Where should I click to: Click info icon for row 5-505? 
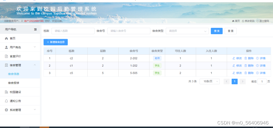(257, 73)
